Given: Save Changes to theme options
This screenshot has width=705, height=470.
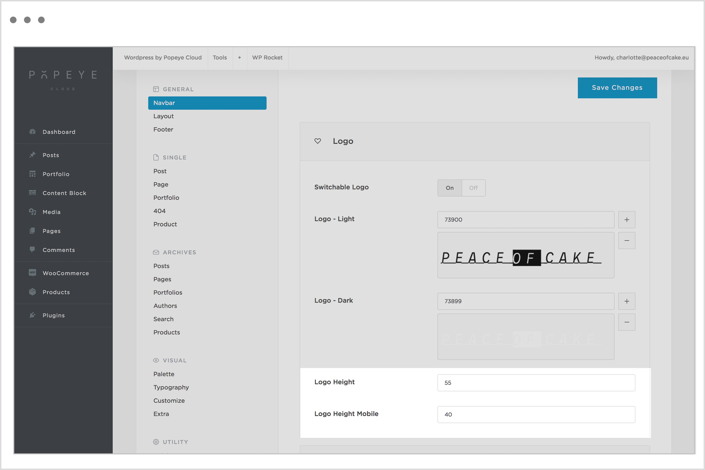Looking at the screenshot, I should pyautogui.click(x=617, y=88).
